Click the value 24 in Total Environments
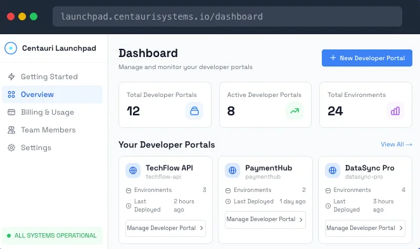This screenshot has height=249, width=420. coord(335,111)
